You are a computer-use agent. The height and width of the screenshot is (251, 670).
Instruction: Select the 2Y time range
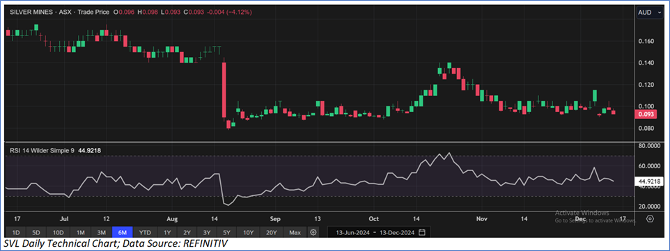(x=187, y=233)
